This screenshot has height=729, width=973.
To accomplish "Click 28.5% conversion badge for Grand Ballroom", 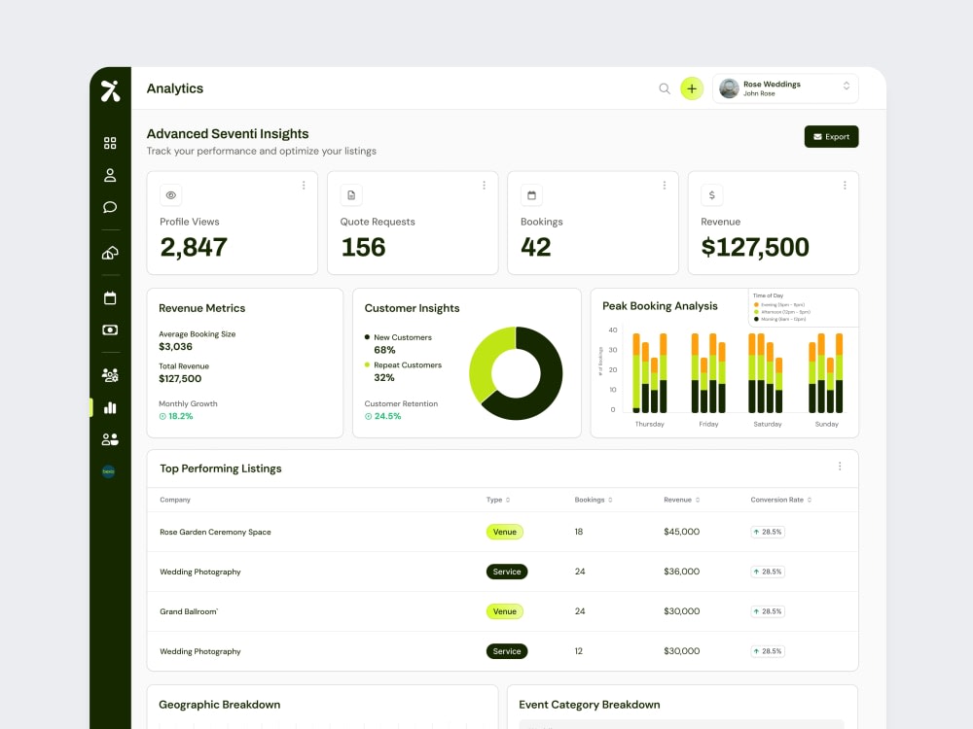I will pyautogui.click(x=768, y=611).
